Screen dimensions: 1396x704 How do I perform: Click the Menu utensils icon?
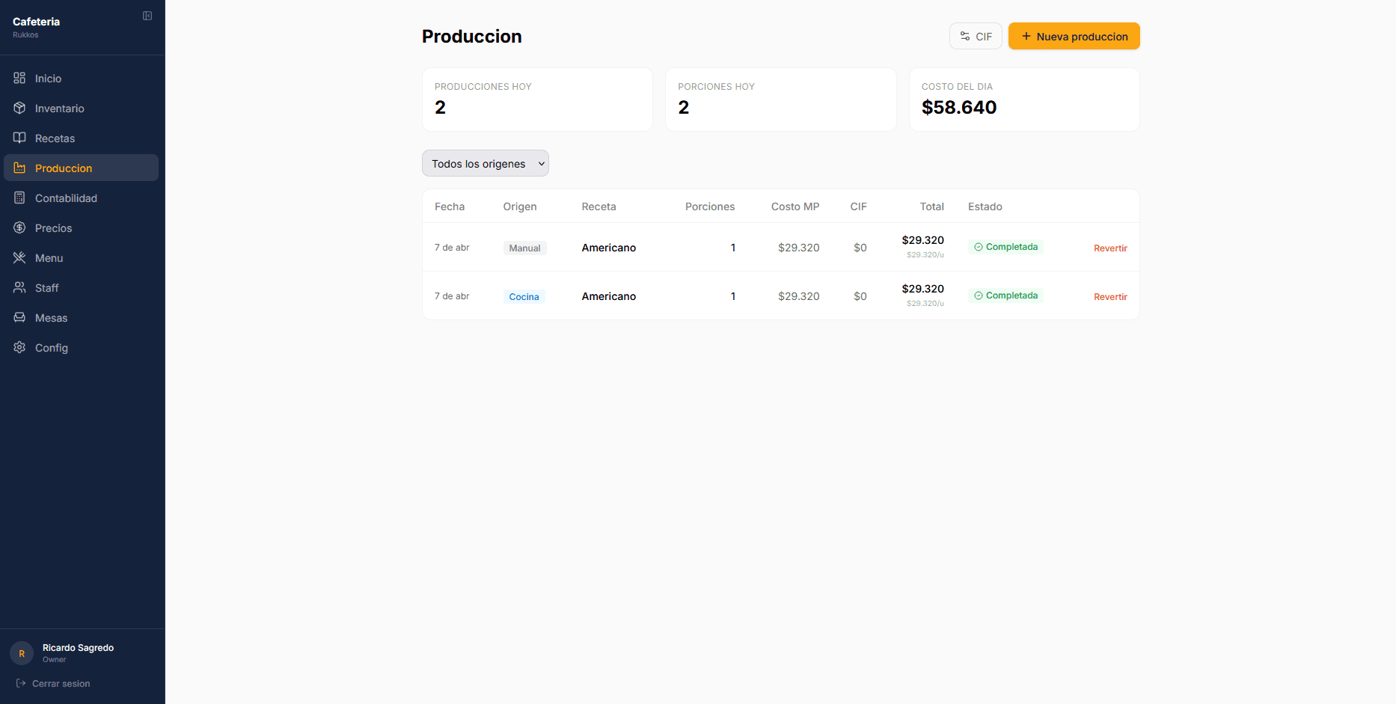tap(19, 258)
